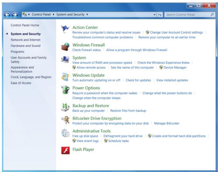Click Manage BitLocker
The height and width of the screenshot is (172, 218).
167,123
